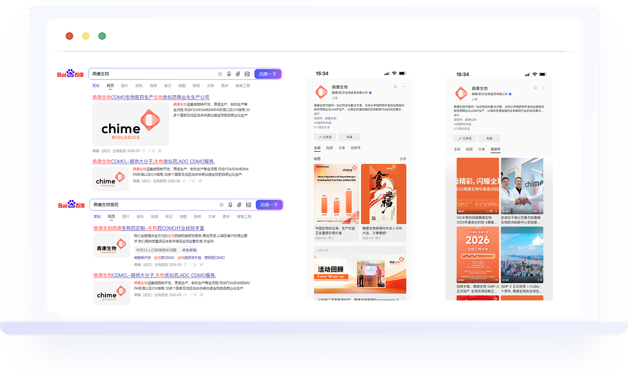This screenshot has width=628, height=376.
Task: Play the 3分半带你回顾鼎康生物 video
Action: point(478,186)
